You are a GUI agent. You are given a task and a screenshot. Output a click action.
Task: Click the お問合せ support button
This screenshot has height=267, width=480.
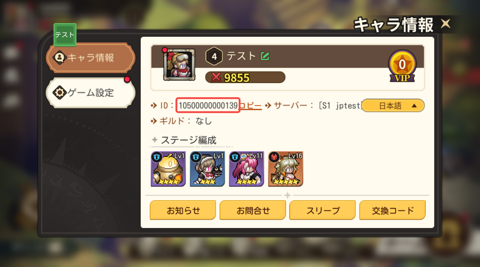tap(253, 210)
